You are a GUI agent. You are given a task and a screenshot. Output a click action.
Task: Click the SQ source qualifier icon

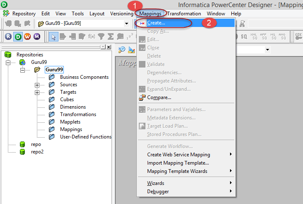coord(244,36)
